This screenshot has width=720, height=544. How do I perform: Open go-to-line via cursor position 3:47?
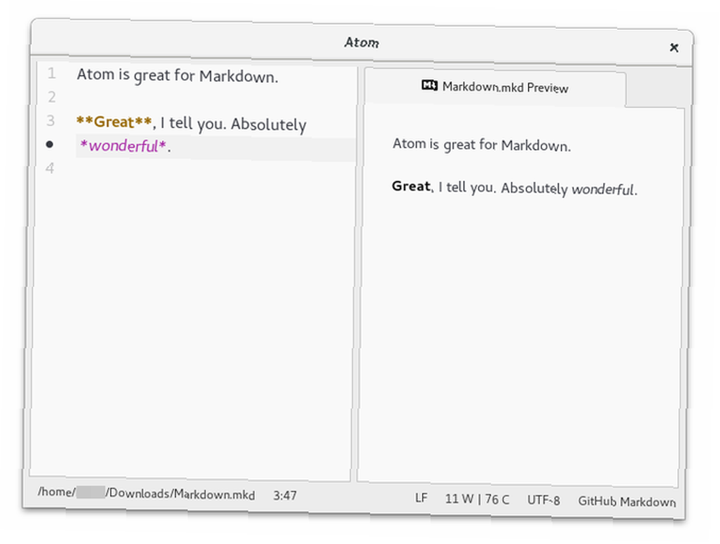pos(284,495)
